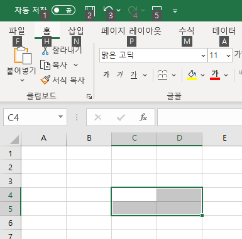
Task: Open the 데이터 (Data) tab
Action: pos(224,31)
